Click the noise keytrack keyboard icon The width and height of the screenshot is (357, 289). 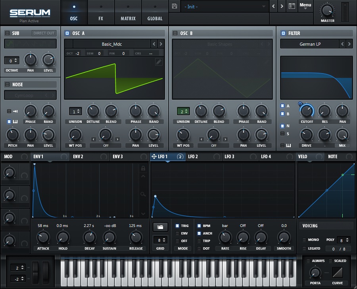(x=15, y=122)
